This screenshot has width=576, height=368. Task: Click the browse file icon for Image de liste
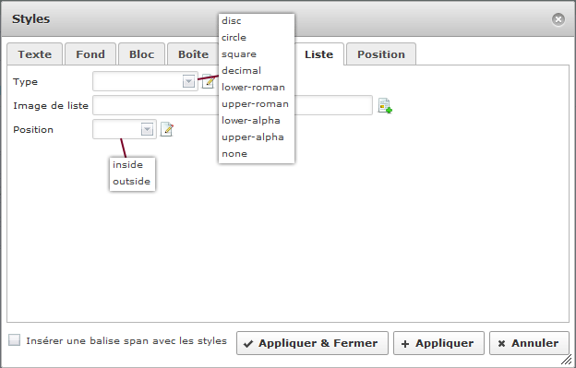tap(385, 106)
